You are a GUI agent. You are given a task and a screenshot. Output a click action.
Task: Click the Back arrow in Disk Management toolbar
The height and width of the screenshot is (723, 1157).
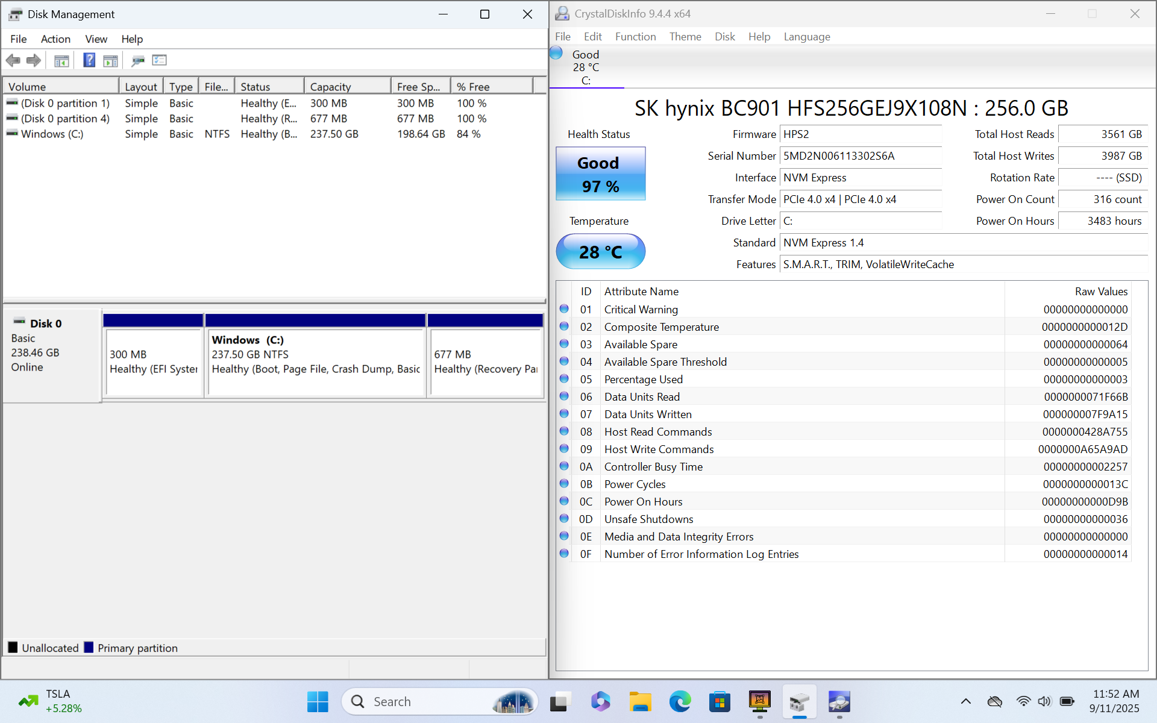pyautogui.click(x=13, y=60)
